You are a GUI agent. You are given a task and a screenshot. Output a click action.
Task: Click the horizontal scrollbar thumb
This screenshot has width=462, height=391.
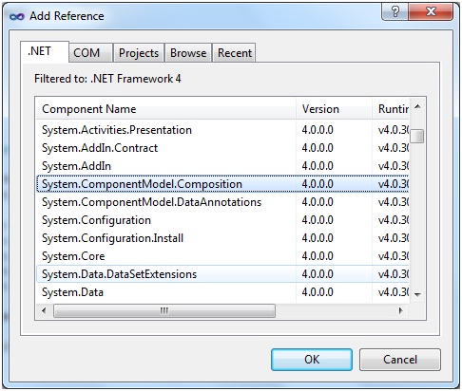pyautogui.click(x=164, y=310)
